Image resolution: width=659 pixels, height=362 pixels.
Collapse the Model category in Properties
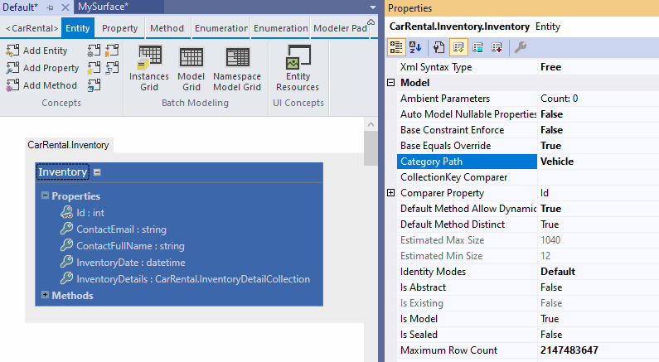390,83
